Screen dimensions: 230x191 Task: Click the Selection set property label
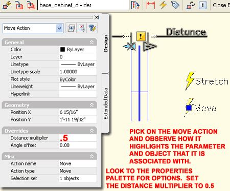24,178
